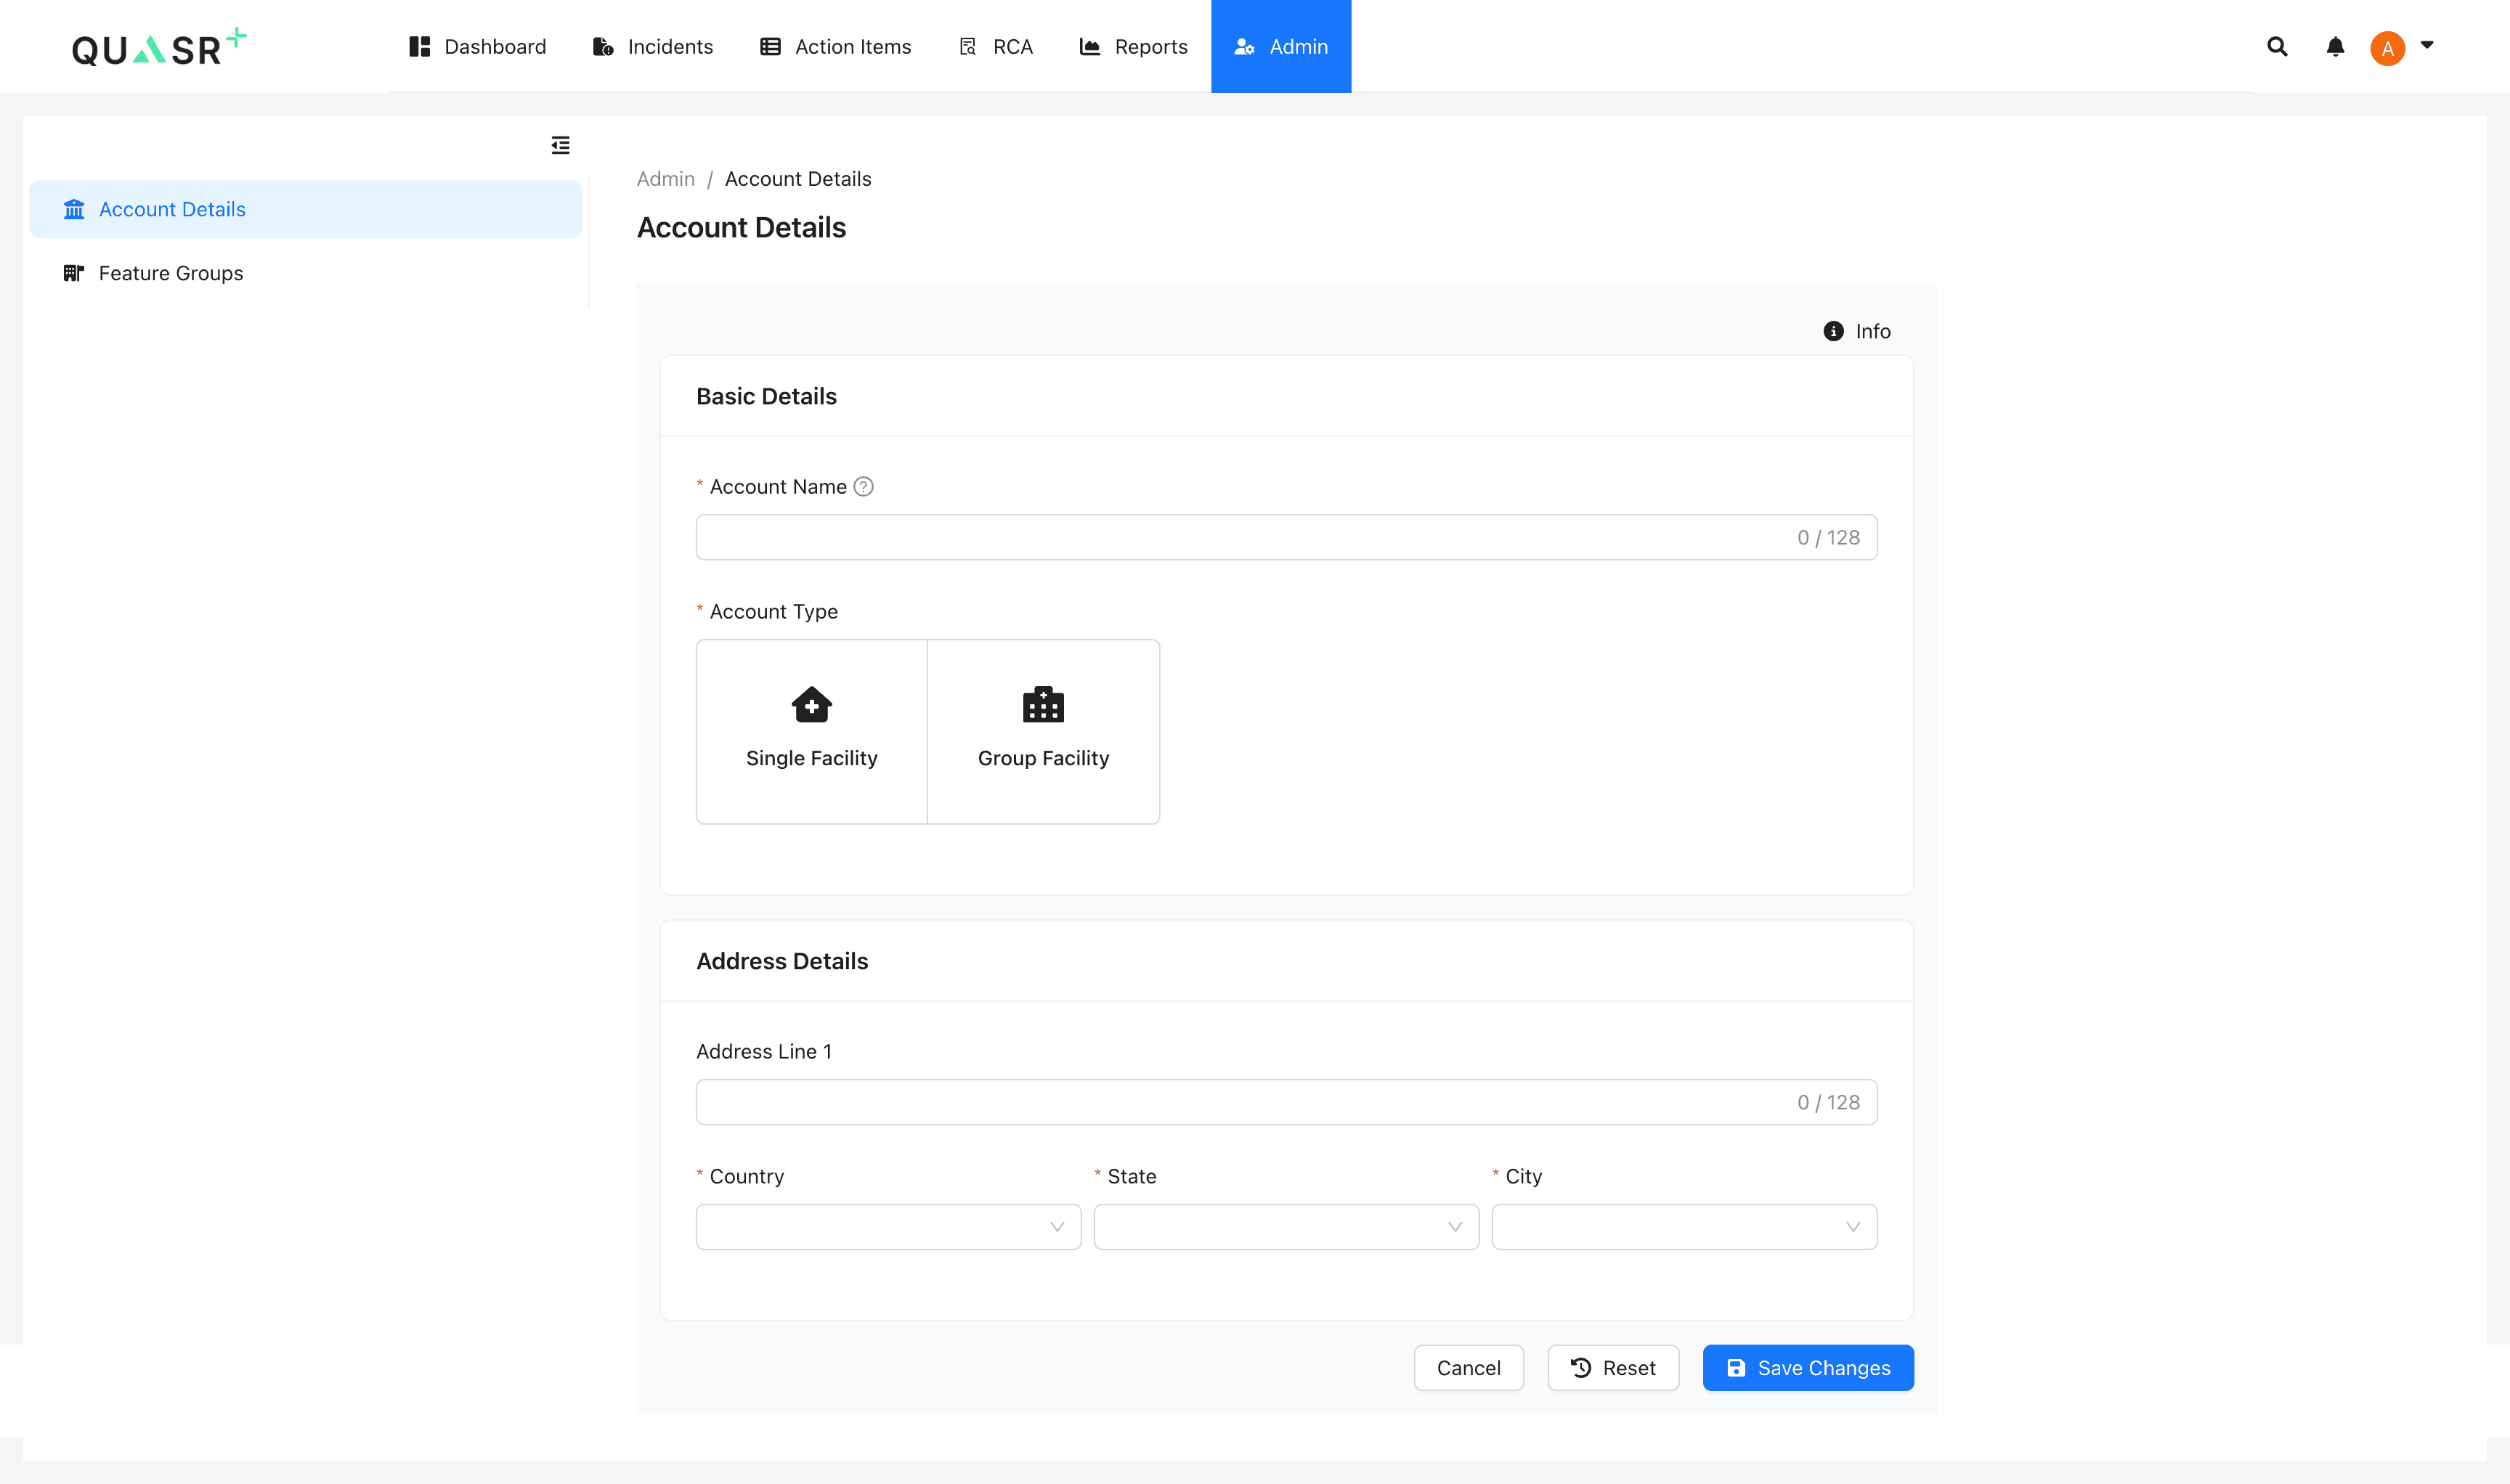Screen dimensions: 2510x1484
Task: Open search using the magnifier icon
Action: pyautogui.click(x=2276, y=46)
